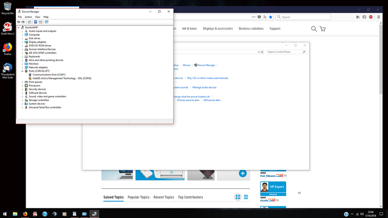The image size is (388, 218).
Task: Click Choose a power plan link
Action: [188, 100]
